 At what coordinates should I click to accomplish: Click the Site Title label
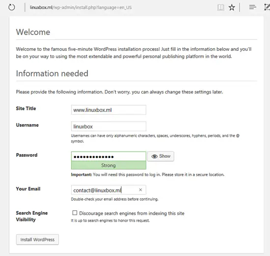coord(26,108)
